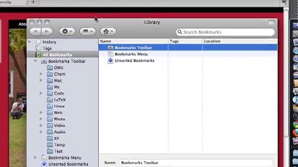Click the Photo folder icon
The height and width of the screenshot is (167, 298).
50,119
